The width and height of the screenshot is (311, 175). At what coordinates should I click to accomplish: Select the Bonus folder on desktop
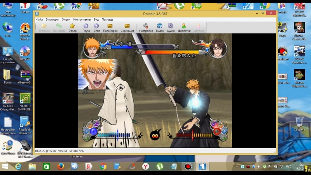click(8, 77)
